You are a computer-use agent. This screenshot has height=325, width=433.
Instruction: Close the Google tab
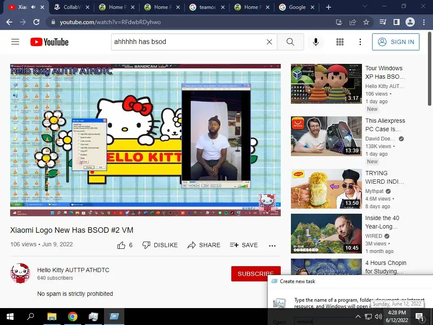[x=312, y=7]
